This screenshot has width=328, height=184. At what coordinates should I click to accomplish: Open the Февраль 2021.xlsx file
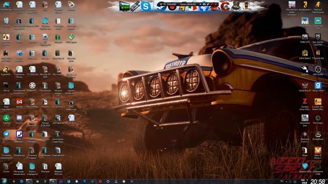click(x=58, y=169)
